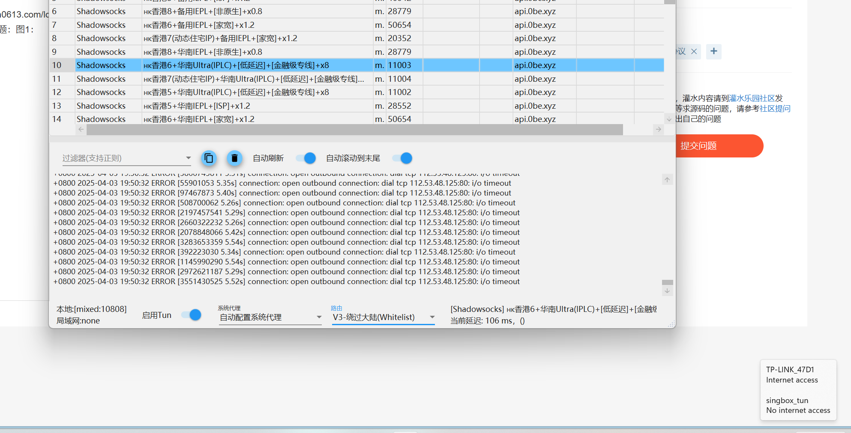Image resolution: width=851 pixels, height=433 pixels.
Task: Toggle the 自动滚动到末尾 switch
Action: click(402, 158)
